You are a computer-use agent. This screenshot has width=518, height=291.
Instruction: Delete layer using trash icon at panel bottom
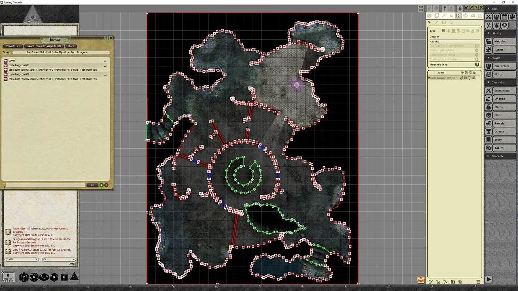tap(478, 282)
